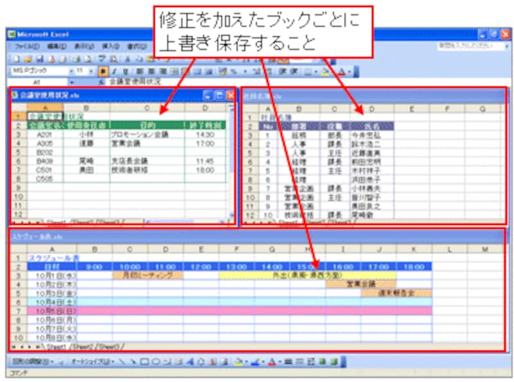The image size is (514, 382).
Task: Open formatting toolbar Font Color dropdown arrow
Action: tap(350, 71)
